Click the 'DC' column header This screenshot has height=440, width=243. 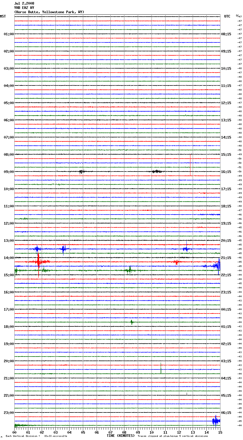(237, 15)
